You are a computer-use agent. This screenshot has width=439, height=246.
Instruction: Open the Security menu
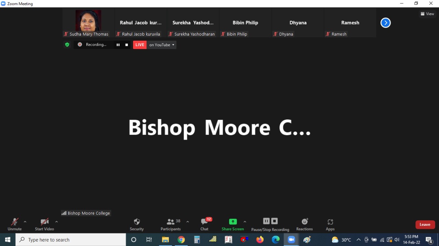137,224
